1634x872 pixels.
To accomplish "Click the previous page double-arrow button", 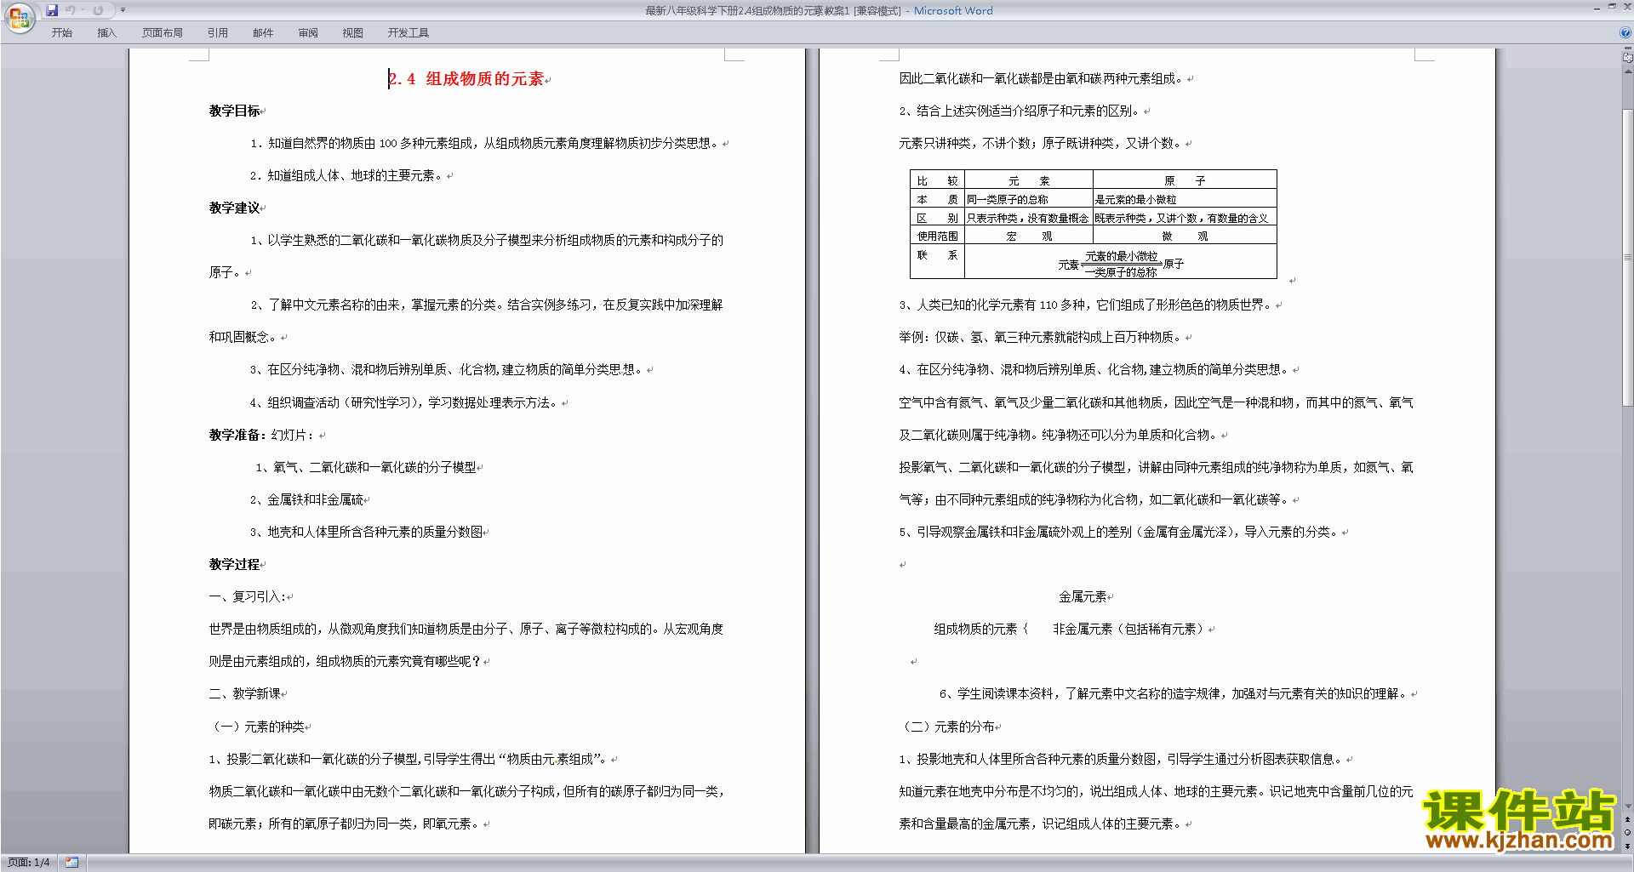I will tap(1627, 819).
